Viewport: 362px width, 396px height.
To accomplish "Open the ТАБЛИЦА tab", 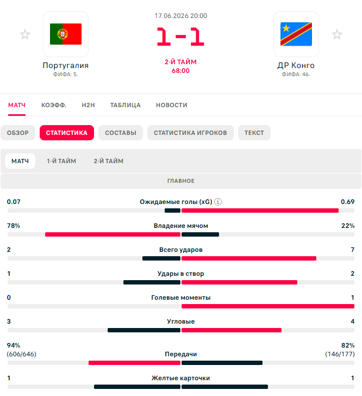I will point(126,105).
